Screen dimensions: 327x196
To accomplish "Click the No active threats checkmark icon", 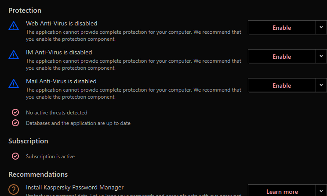I will click(x=15, y=112).
